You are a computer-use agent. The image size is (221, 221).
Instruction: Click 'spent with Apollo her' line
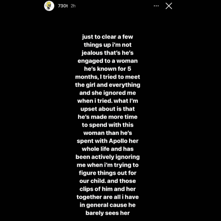click(x=108, y=141)
